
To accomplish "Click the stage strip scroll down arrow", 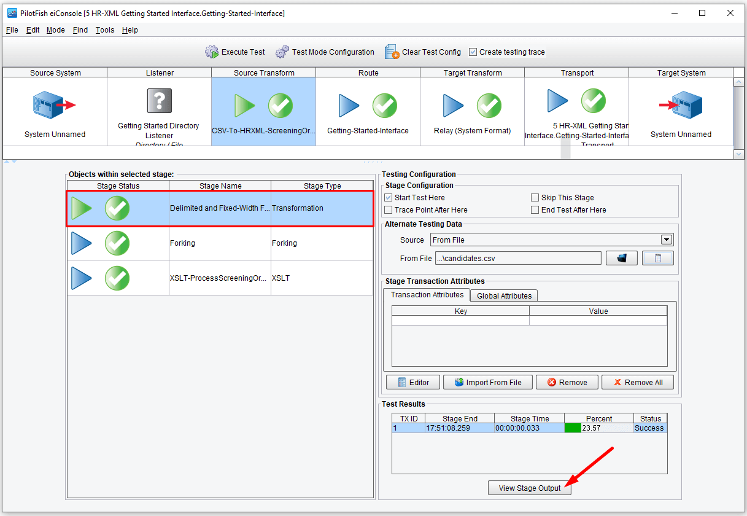I will (x=739, y=154).
